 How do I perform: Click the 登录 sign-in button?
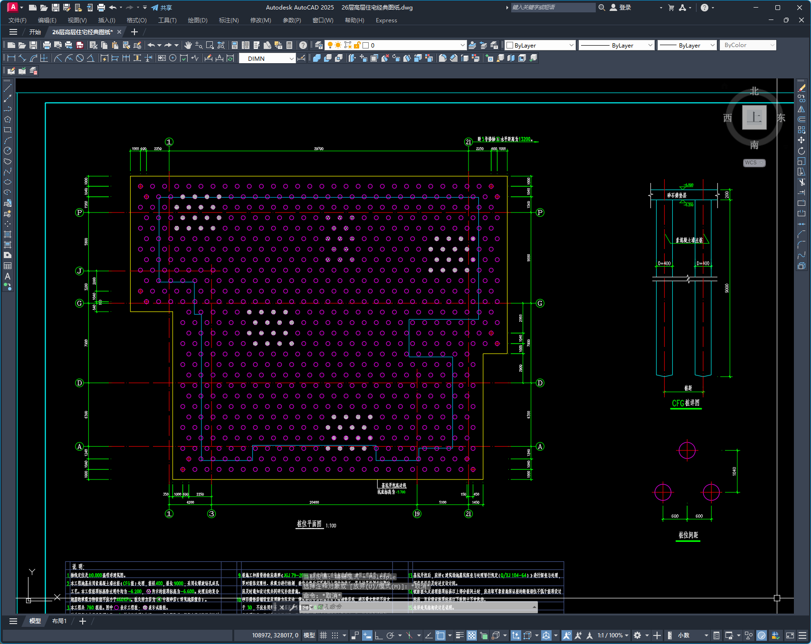(620, 8)
